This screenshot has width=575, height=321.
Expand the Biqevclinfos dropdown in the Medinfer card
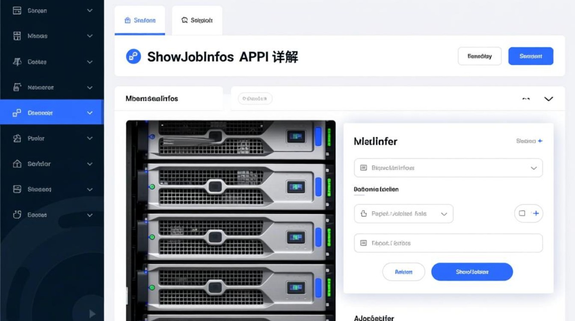534,168
